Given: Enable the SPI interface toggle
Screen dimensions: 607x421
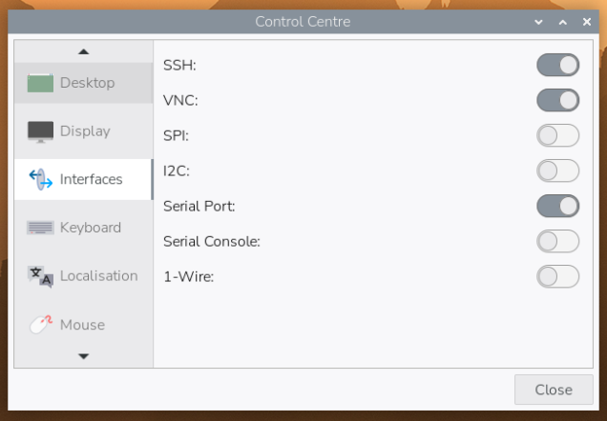Looking at the screenshot, I should click(557, 135).
